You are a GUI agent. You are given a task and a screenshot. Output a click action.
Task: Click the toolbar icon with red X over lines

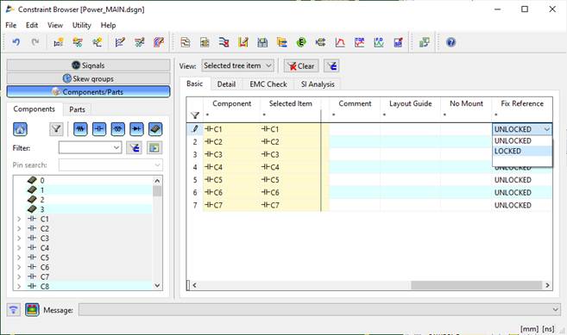(x=224, y=42)
